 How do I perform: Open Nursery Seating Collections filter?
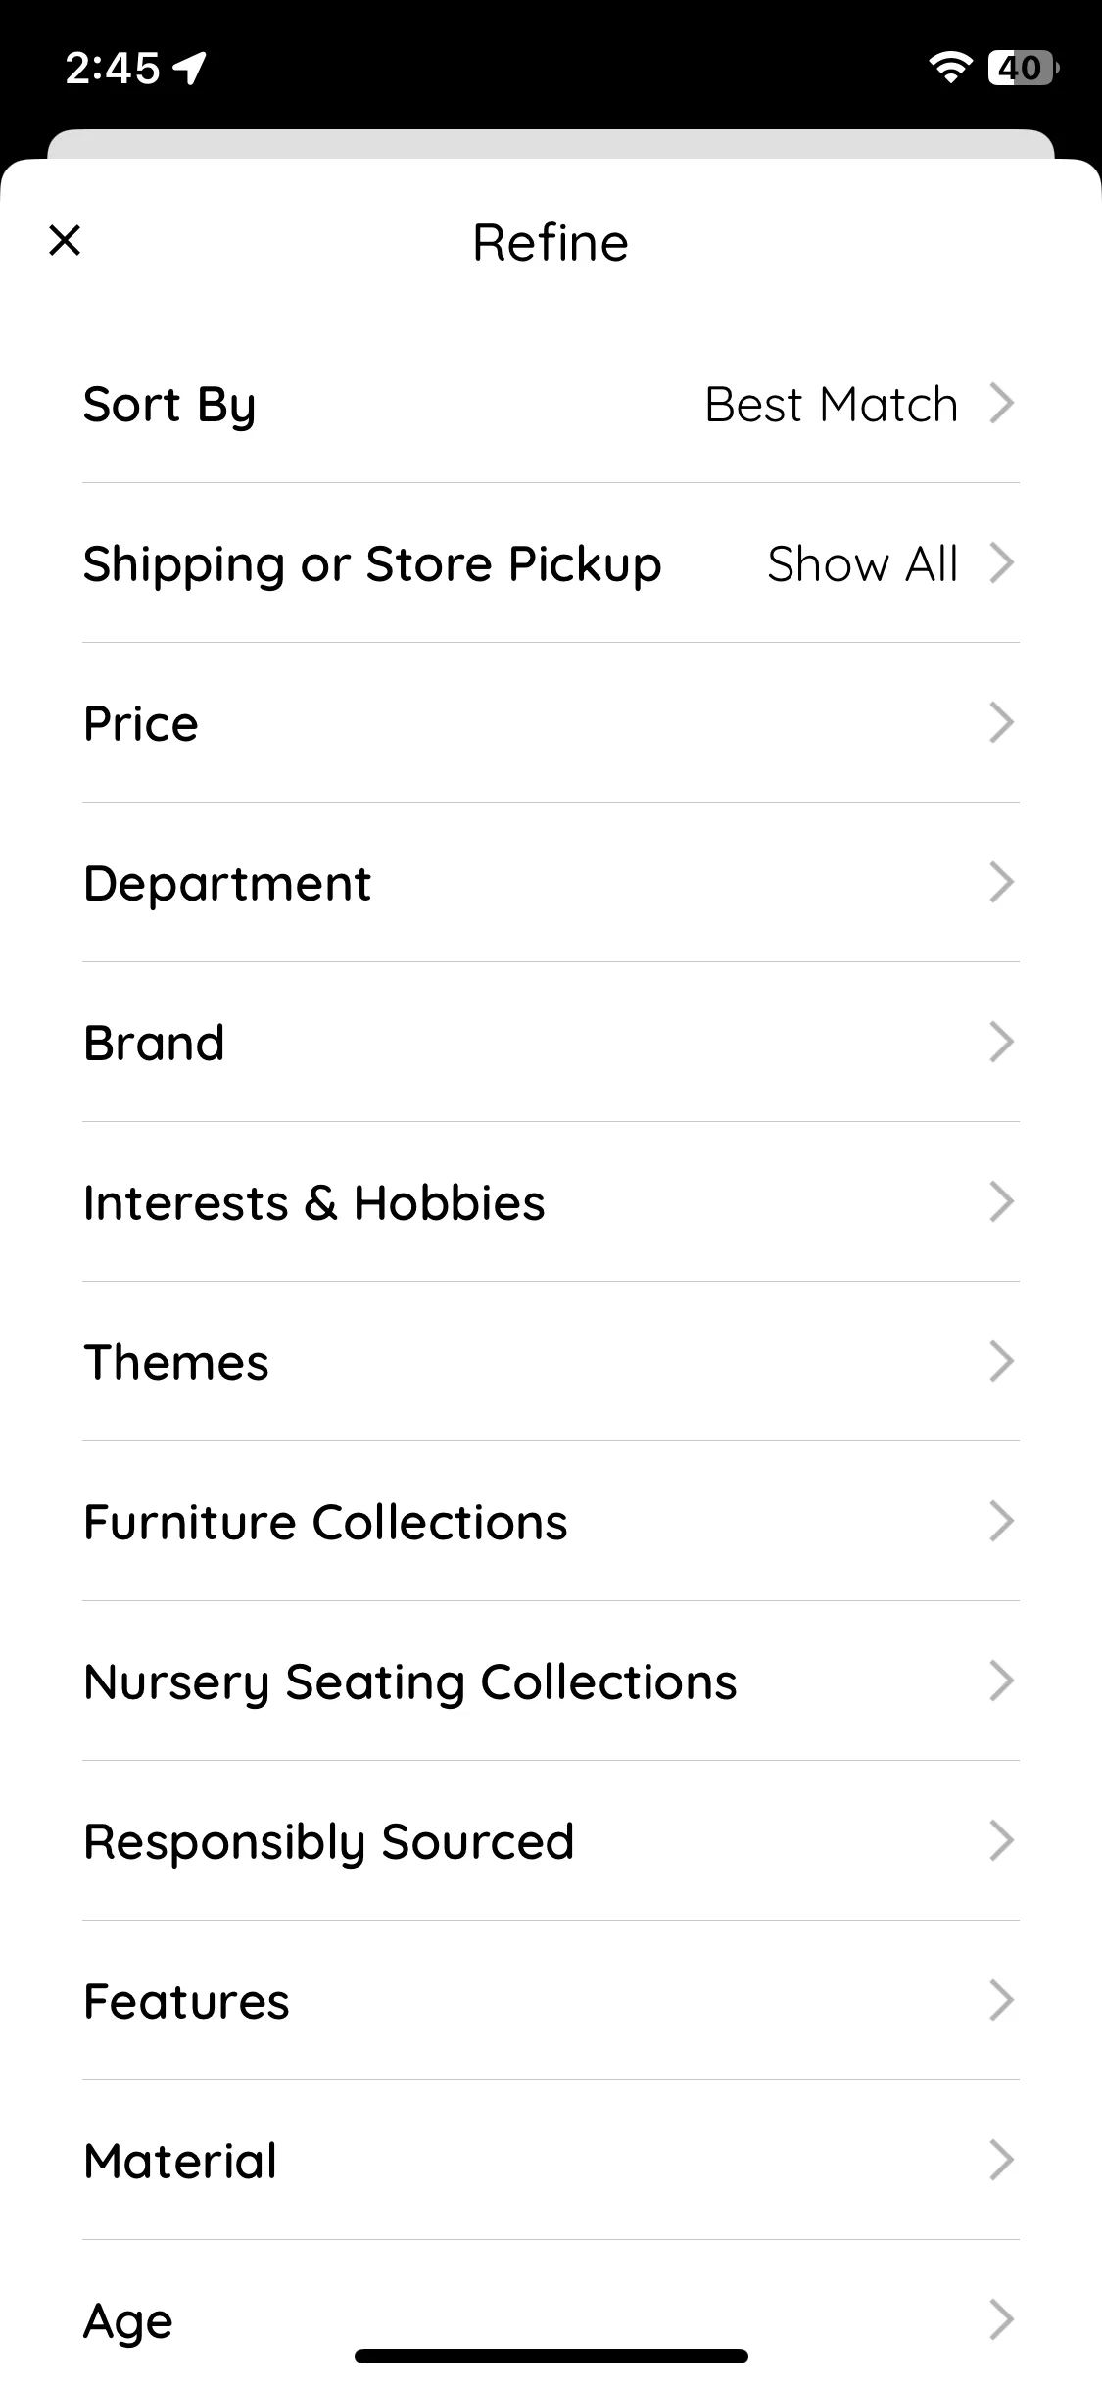pyautogui.click(x=551, y=1681)
